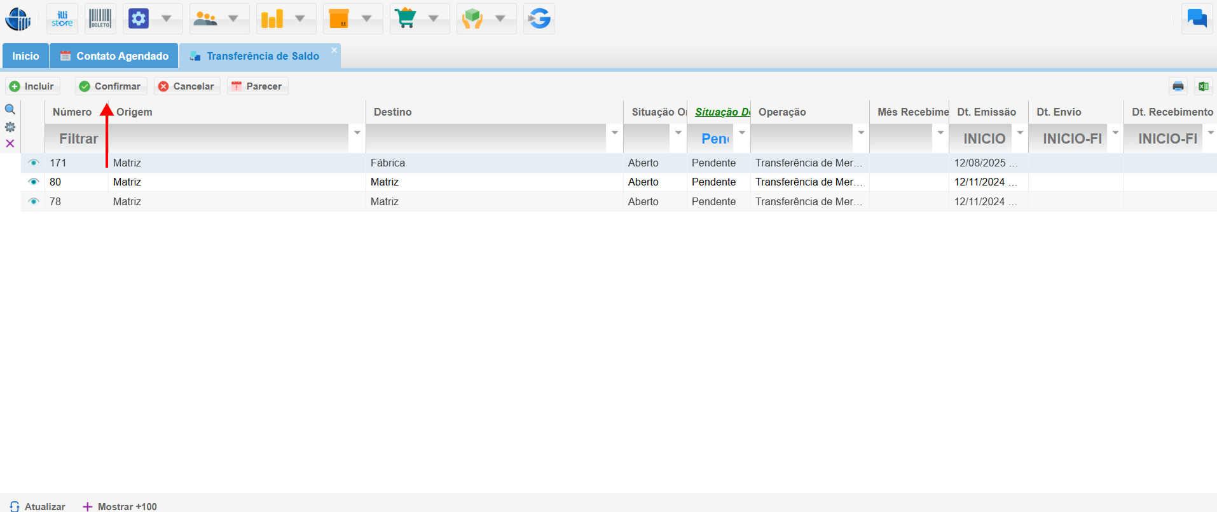Clear filters with the purple X icon
This screenshot has height=512, width=1217.
click(10, 144)
